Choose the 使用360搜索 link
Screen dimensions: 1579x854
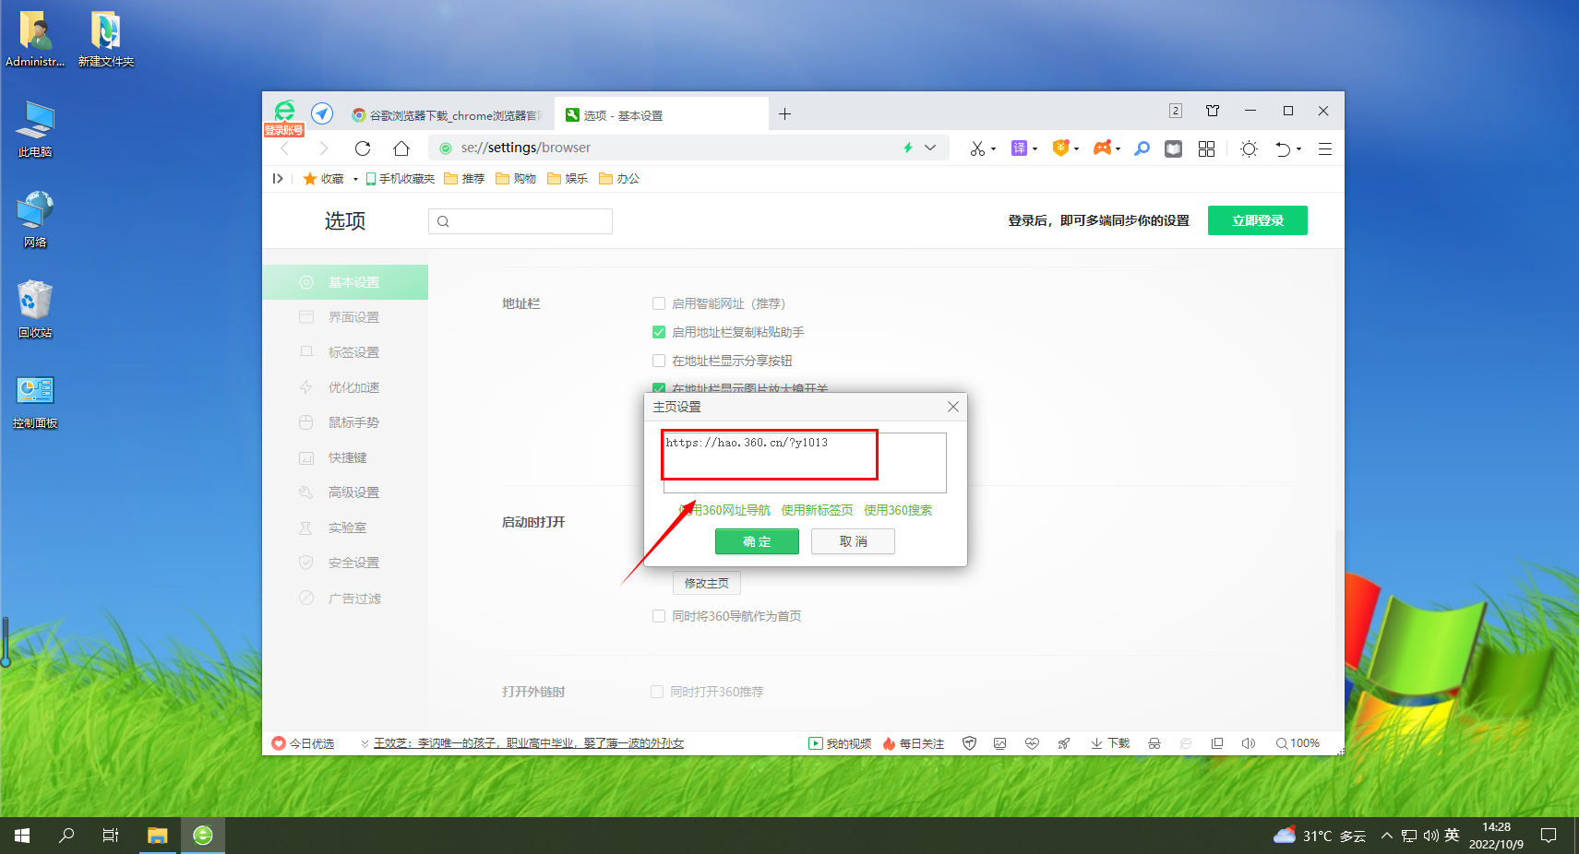898,510
